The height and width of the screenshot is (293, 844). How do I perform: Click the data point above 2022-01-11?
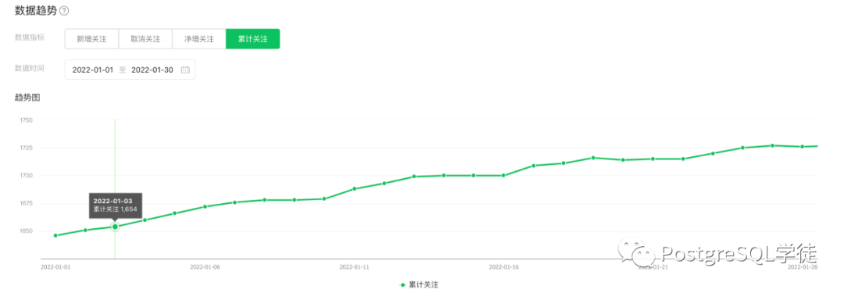(354, 188)
